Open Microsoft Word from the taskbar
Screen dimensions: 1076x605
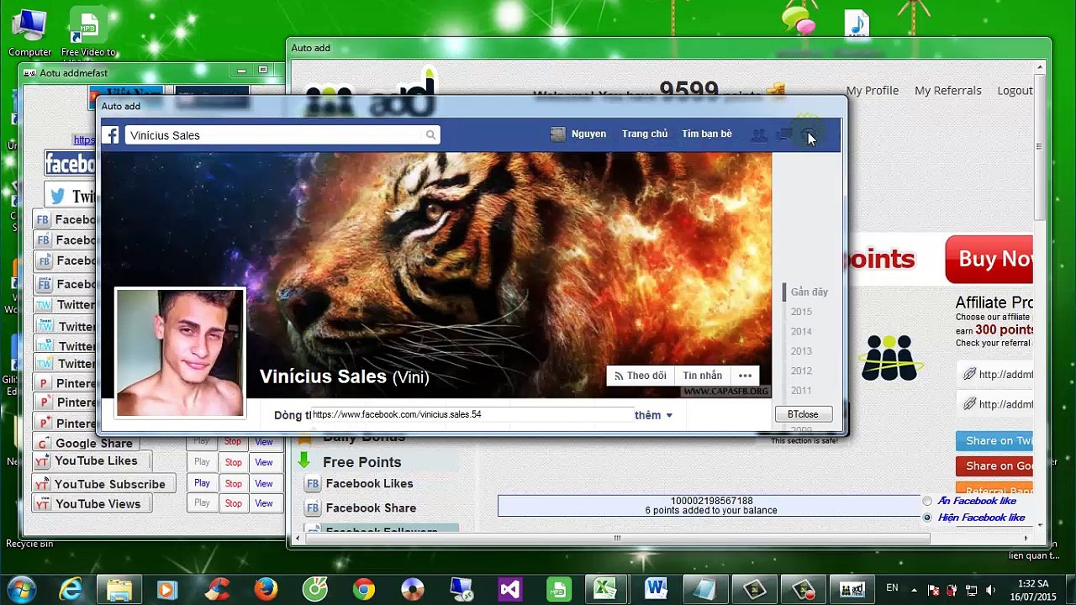pyautogui.click(x=656, y=589)
